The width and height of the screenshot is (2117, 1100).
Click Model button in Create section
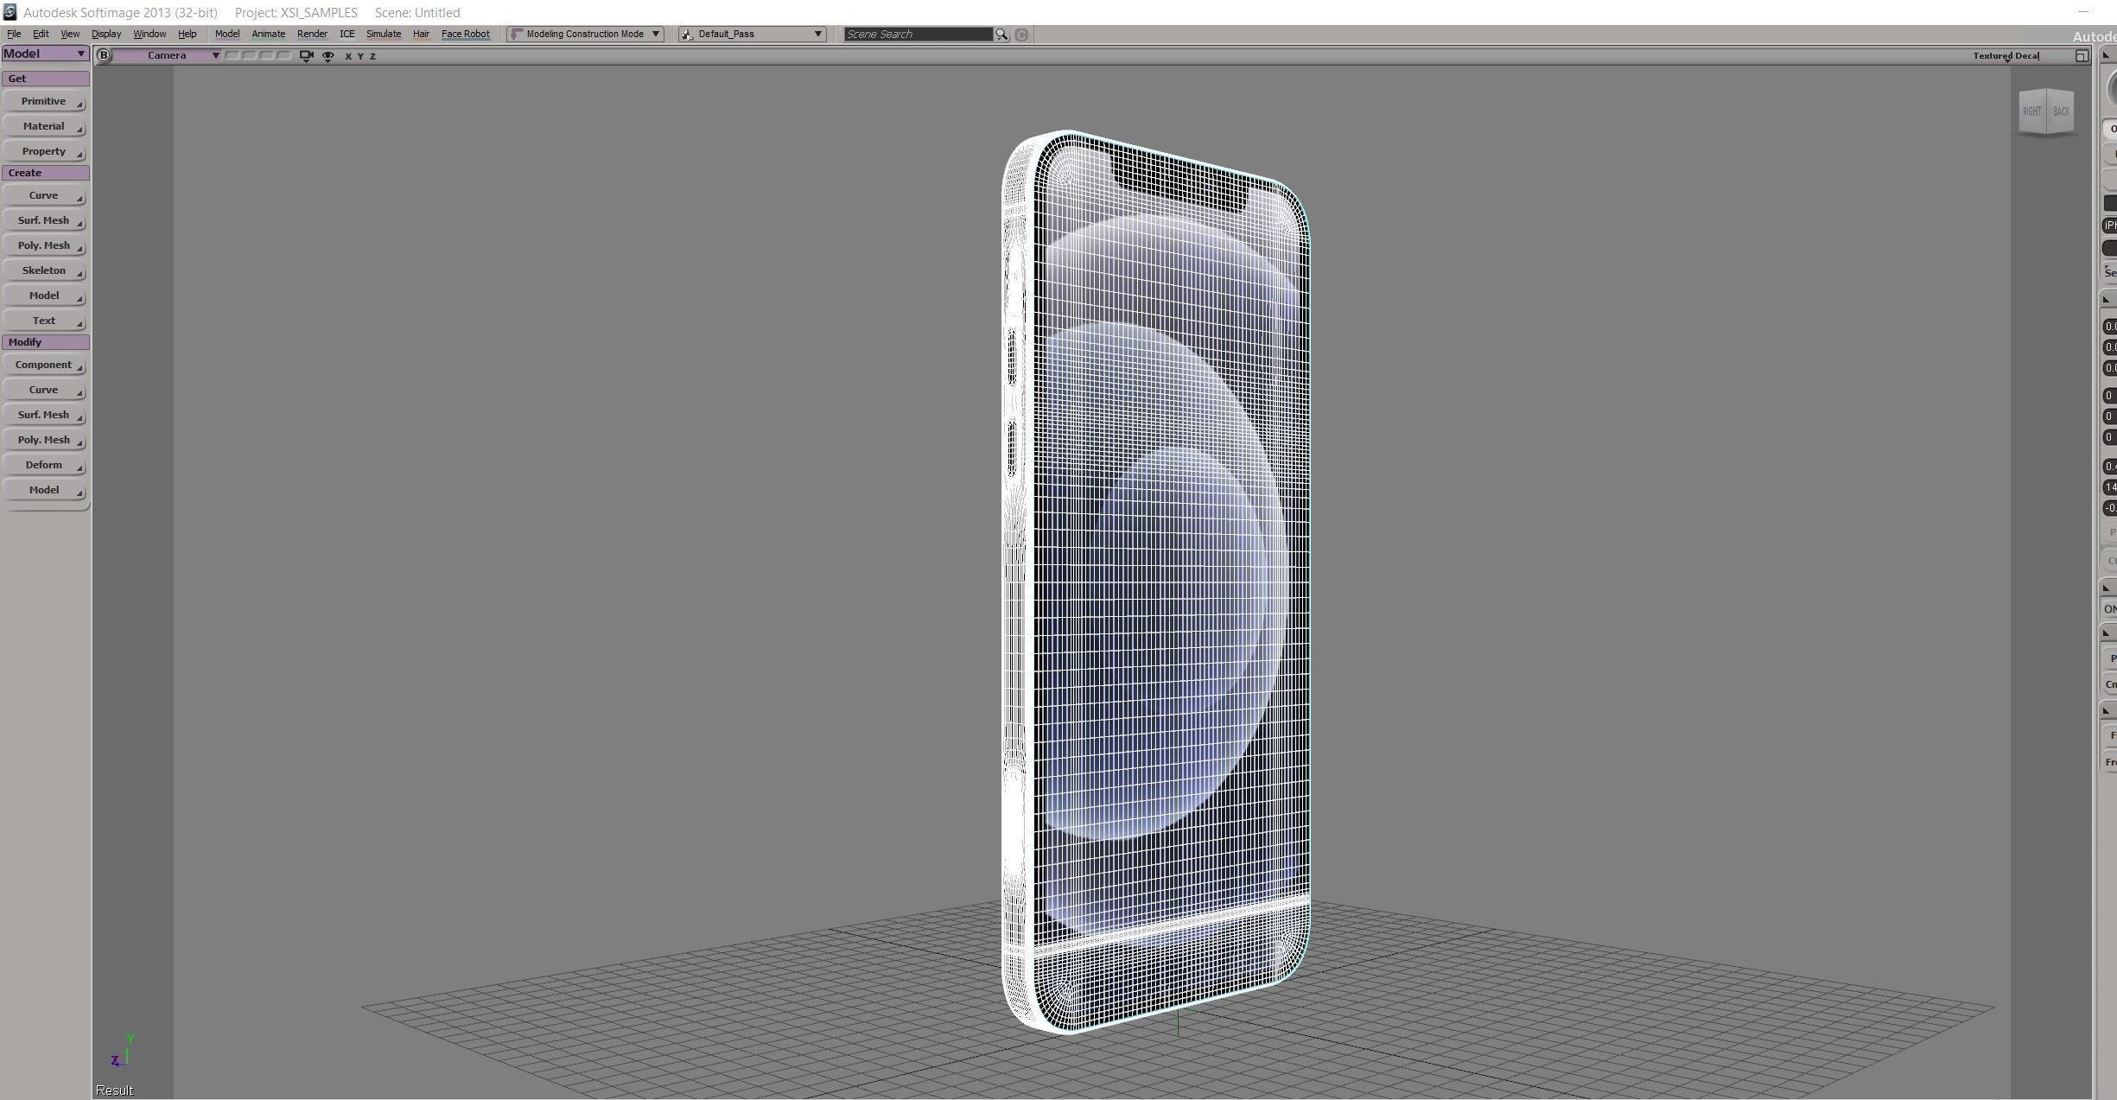44,296
